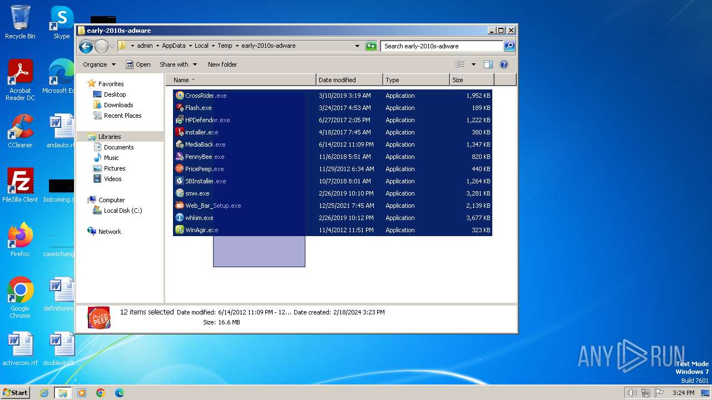The width and height of the screenshot is (712, 400).
Task: Select the WinAgir.exe file icon
Action: tap(180, 230)
